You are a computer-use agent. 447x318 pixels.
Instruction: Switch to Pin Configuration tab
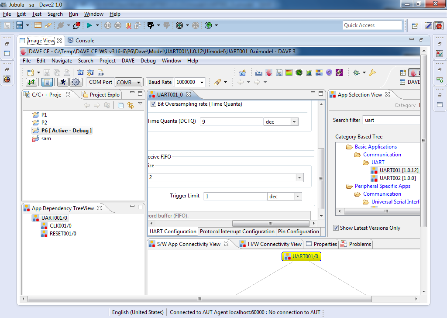click(299, 232)
